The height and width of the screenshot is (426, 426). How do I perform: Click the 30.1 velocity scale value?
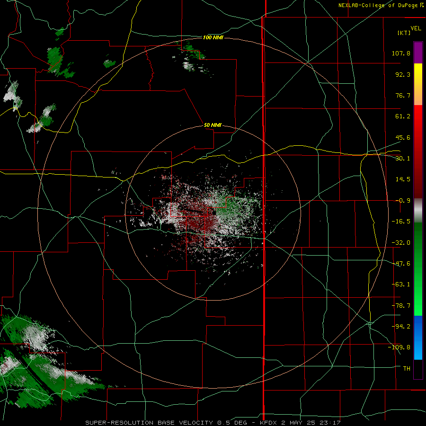(403, 159)
